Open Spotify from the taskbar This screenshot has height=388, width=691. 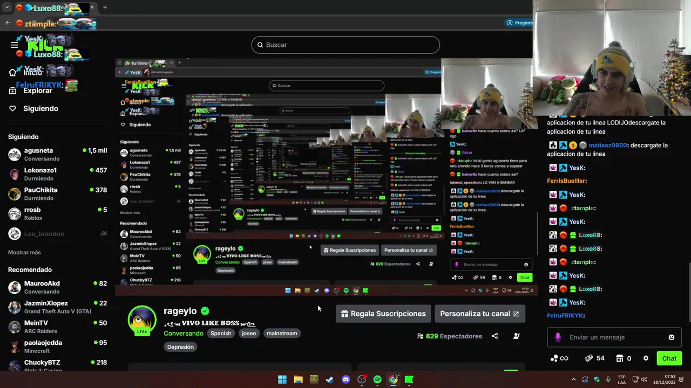pos(377,379)
